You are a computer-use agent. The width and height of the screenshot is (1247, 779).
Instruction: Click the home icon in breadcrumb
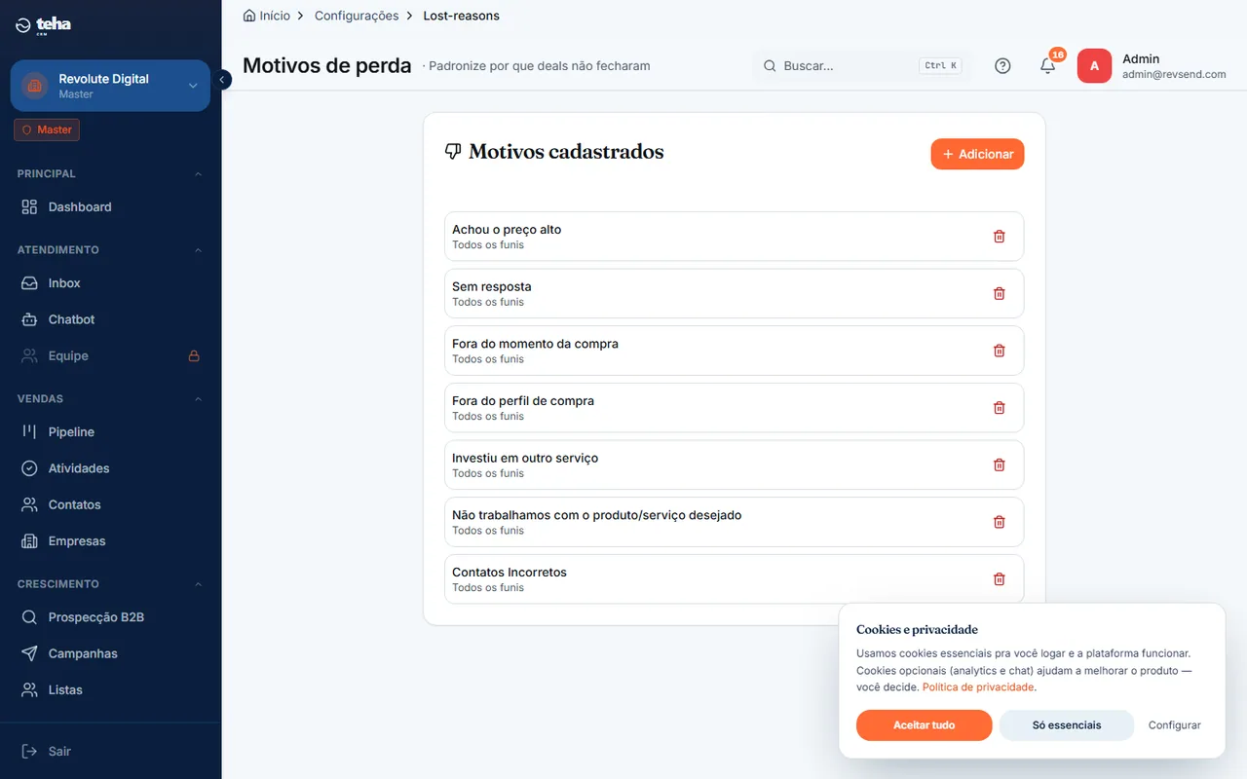point(249,16)
